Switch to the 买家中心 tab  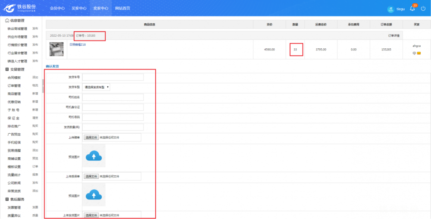click(79, 8)
